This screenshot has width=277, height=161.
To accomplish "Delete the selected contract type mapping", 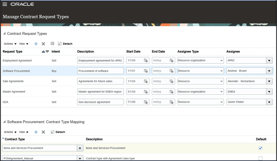I will (x=43, y=132).
